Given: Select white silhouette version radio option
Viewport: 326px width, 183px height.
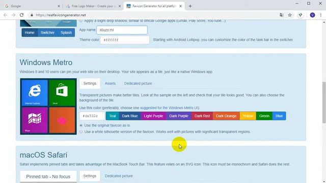Looking at the screenshot, I should [x=81, y=132].
